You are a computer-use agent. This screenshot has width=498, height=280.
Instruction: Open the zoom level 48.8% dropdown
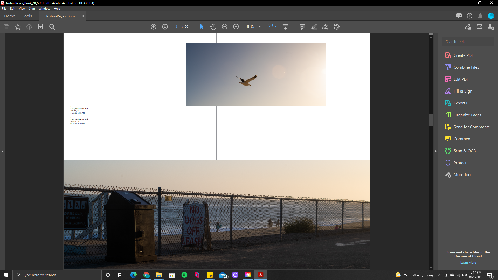point(260,27)
